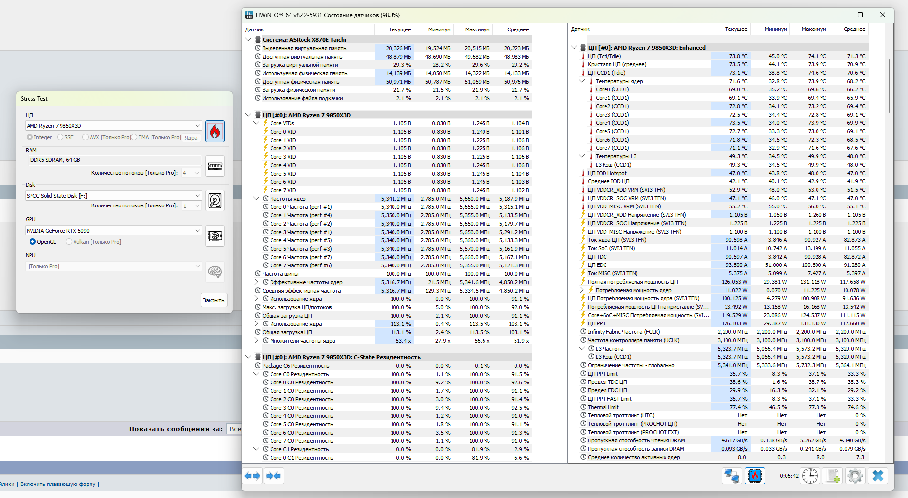The image size is (908, 498).
Task: Click the HWiNFO app icon in title bar
Action: tap(249, 15)
